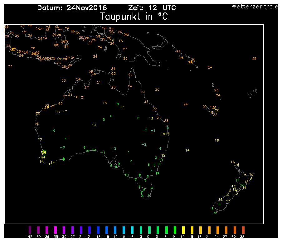Click the -12 legend color swatch
Image resolution: width=282 pixels, height=242 pixels.
[115, 230]
